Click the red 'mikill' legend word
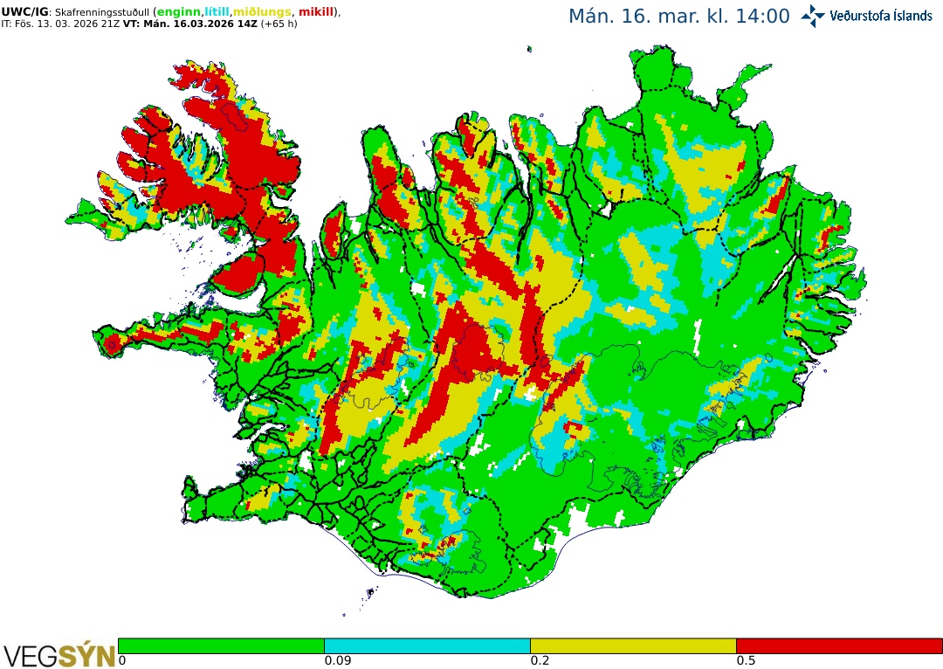Viewport: 943px width, 669px height. click(316, 12)
